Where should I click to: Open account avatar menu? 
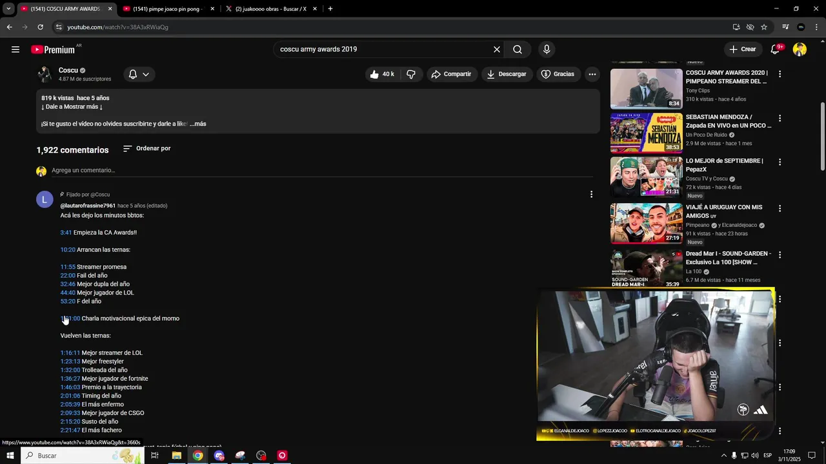[x=800, y=50]
